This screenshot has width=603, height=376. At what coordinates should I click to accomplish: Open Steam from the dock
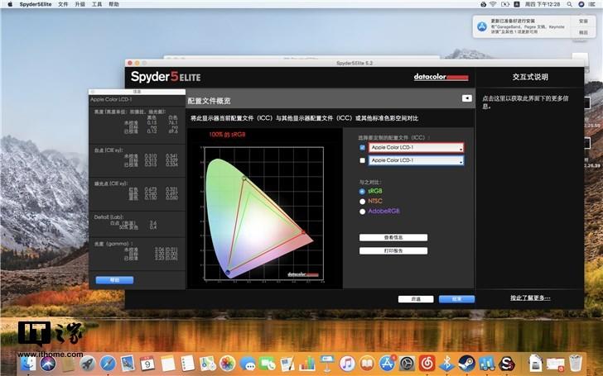coord(467,363)
